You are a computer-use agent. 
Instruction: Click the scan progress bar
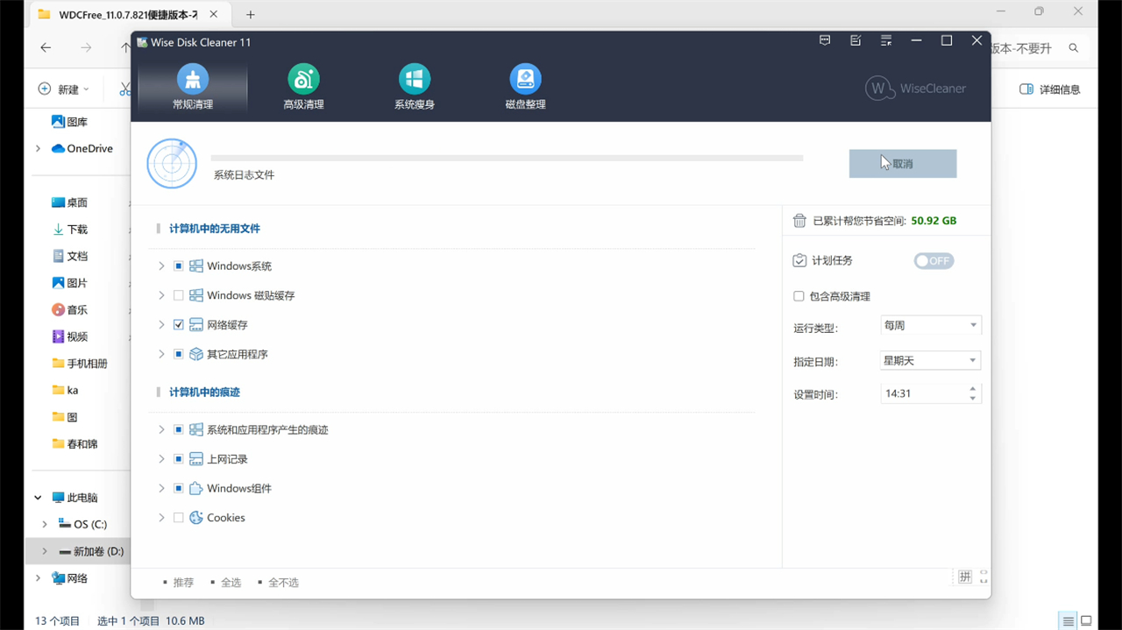[507, 159]
